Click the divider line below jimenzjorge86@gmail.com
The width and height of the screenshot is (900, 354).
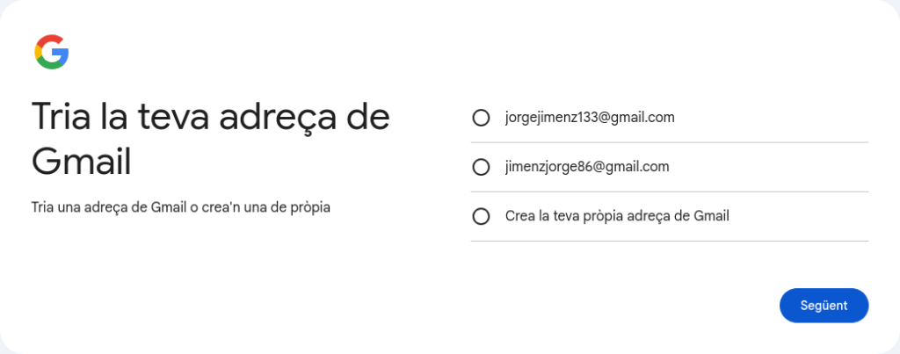[x=670, y=191]
